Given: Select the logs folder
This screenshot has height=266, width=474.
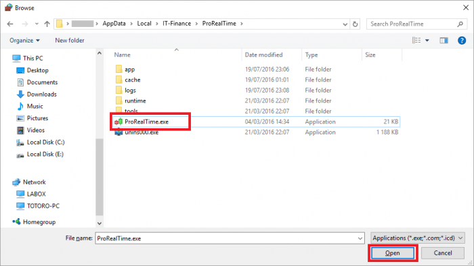Looking at the screenshot, I should (130, 90).
